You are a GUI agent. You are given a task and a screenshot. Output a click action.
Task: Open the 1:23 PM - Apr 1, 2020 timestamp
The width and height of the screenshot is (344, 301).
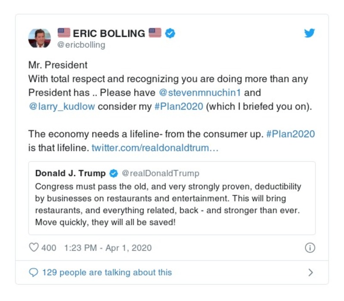click(108, 248)
